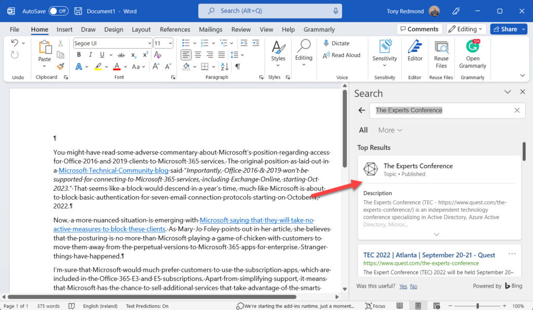Switch to Focus mode
This screenshot has width=533, height=310.
(375, 306)
